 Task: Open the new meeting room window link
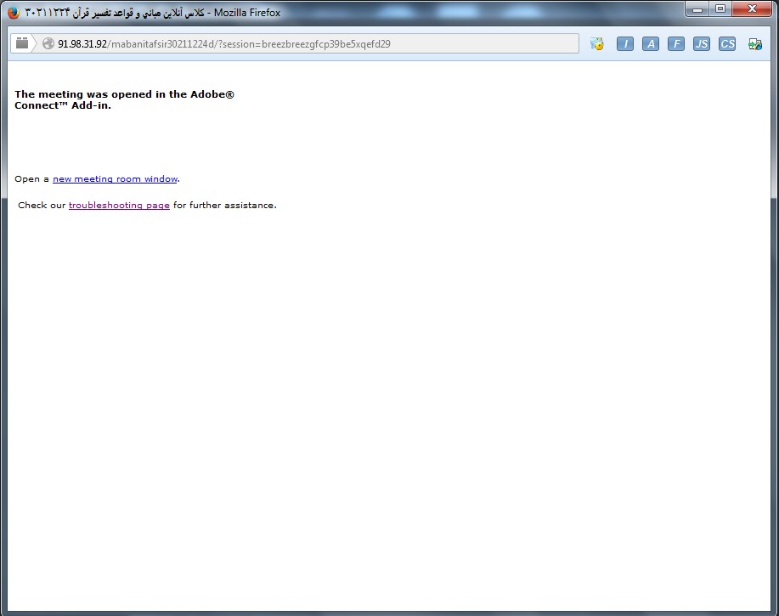click(x=116, y=178)
